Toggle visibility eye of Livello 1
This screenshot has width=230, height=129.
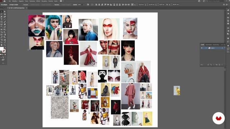202,48
